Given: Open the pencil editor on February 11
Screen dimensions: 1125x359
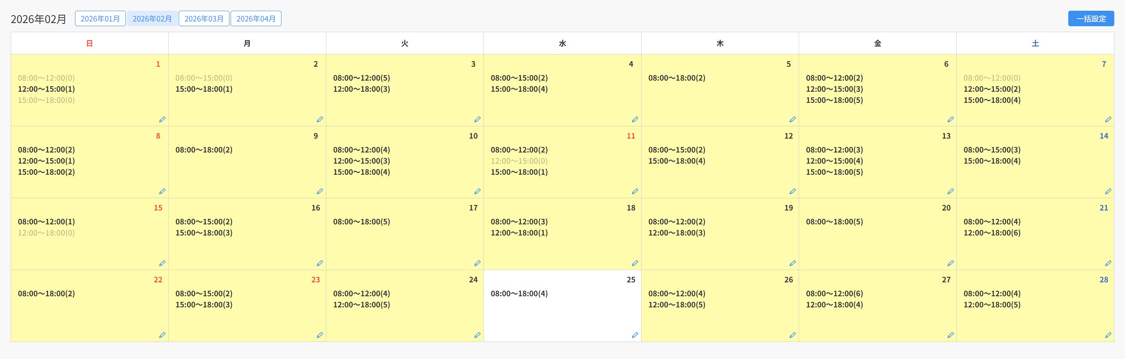Looking at the screenshot, I should pos(635,191).
